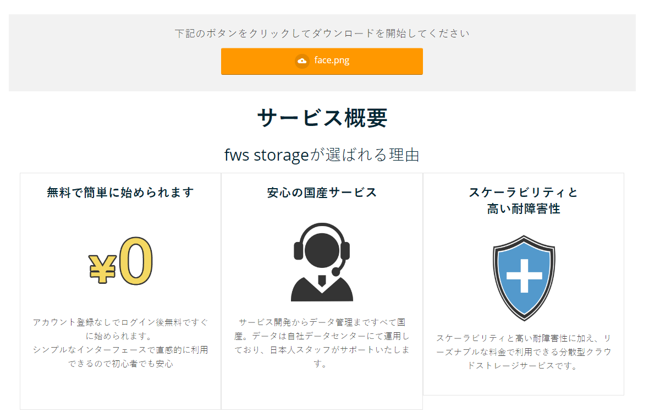The width and height of the screenshot is (649, 412).
Task: Click the スケーラビリティと高い耐障害性 card title
Action: coord(524,201)
